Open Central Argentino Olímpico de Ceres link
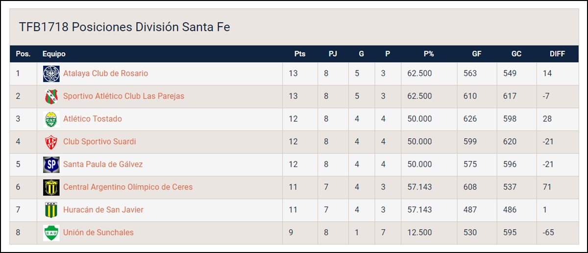The image size is (588, 253). pyautogui.click(x=128, y=187)
